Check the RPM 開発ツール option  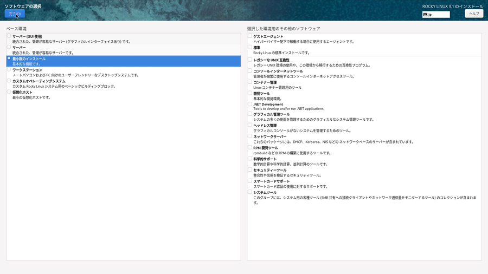[250, 147]
